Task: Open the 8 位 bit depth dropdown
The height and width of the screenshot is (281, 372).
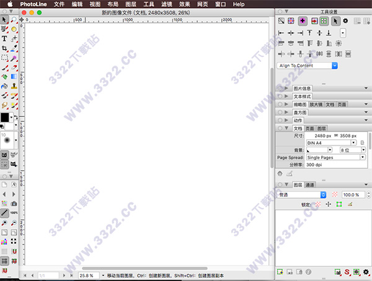Action: [353, 150]
